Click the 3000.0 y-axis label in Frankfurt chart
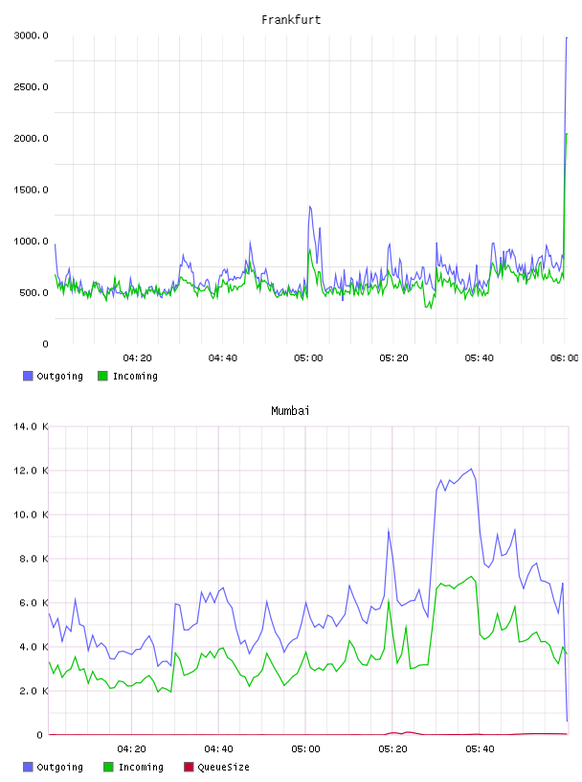582x782 pixels. point(31,35)
